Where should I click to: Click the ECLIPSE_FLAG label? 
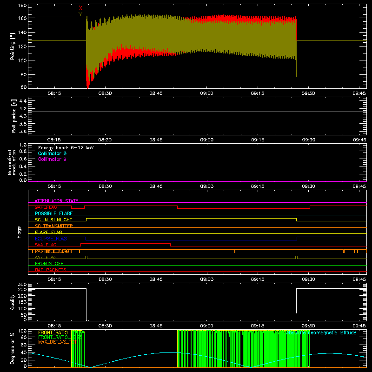tap(51, 239)
